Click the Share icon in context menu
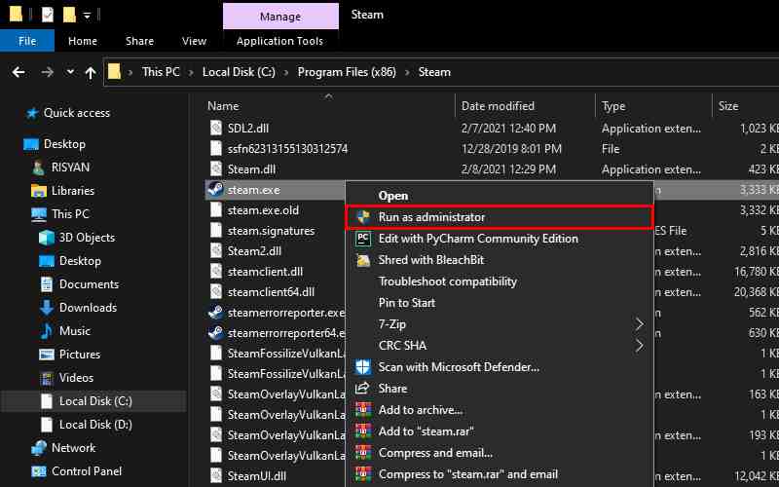The width and height of the screenshot is (779, 487). tap(363, 389)
